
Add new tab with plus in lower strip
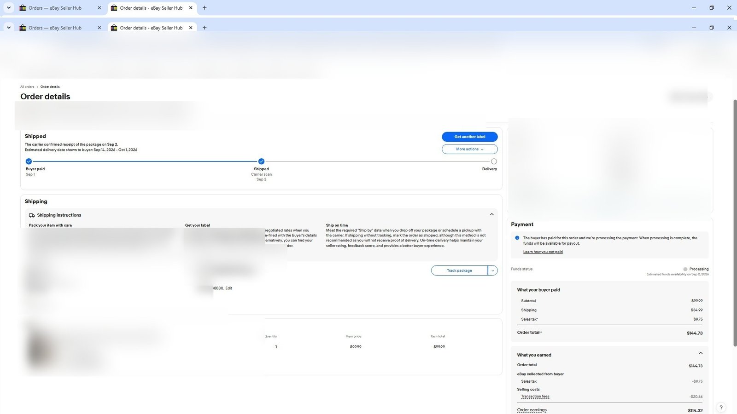(205, 28)
